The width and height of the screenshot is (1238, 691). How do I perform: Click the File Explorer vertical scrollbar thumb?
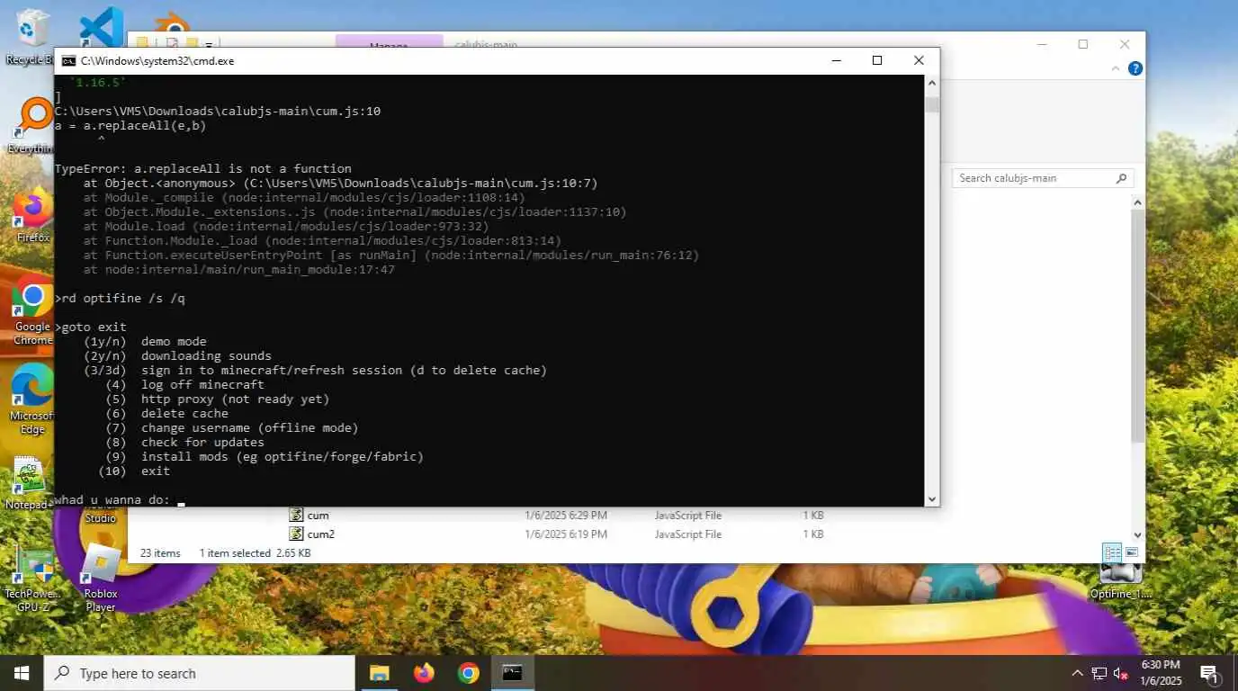1137,324
